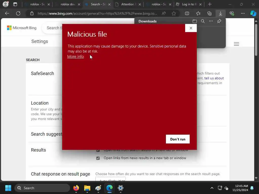Image resolution: width=259 pixels, height=194 pixels.
Task: Click the address bar URL
Action: [x=97, y=13]
